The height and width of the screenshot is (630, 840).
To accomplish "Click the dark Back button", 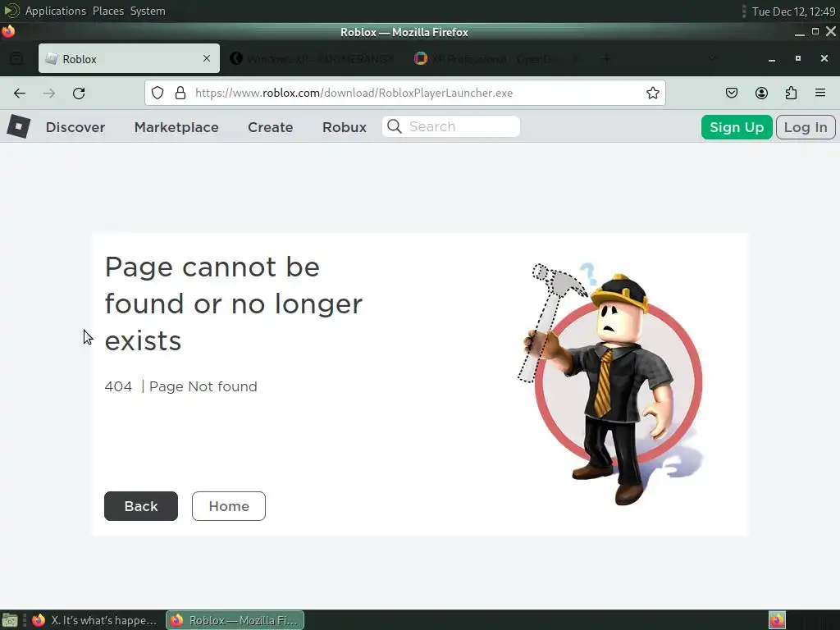I will (x=141, y=505).
